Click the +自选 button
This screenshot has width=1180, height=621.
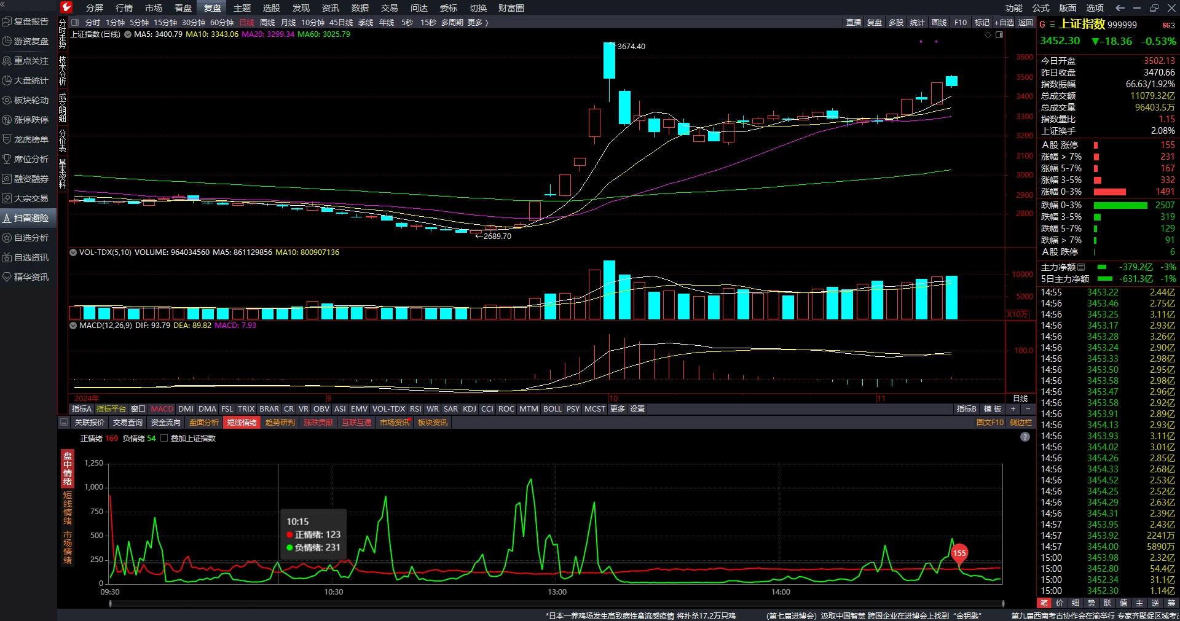pyautogui.click(x=1004, y=23)
